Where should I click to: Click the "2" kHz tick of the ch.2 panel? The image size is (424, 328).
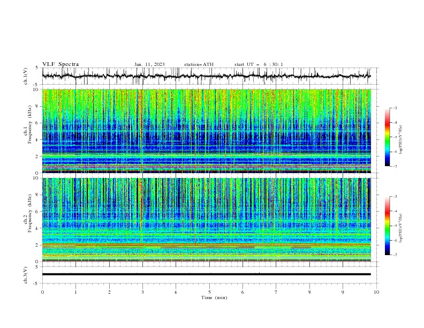point(38,245)
